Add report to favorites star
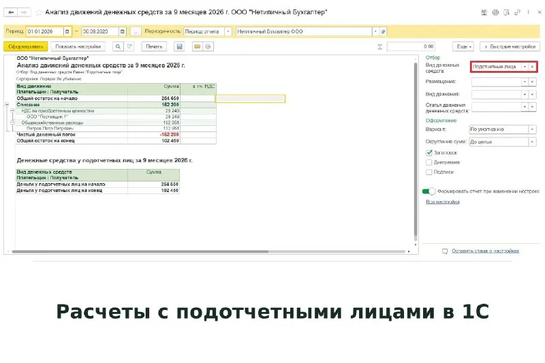The image size is (545, 363). coord(39,12)
